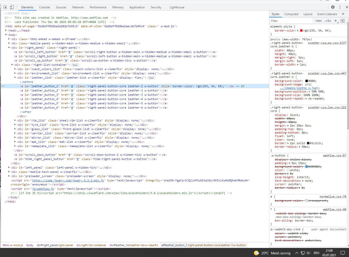
Task: Click the computed styles sidebar icon
Action: pyautogui.click(x=342, y=21)
